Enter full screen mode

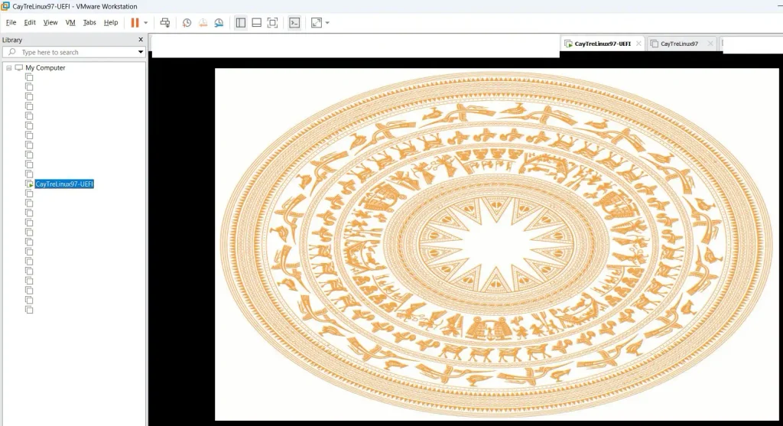273,22
